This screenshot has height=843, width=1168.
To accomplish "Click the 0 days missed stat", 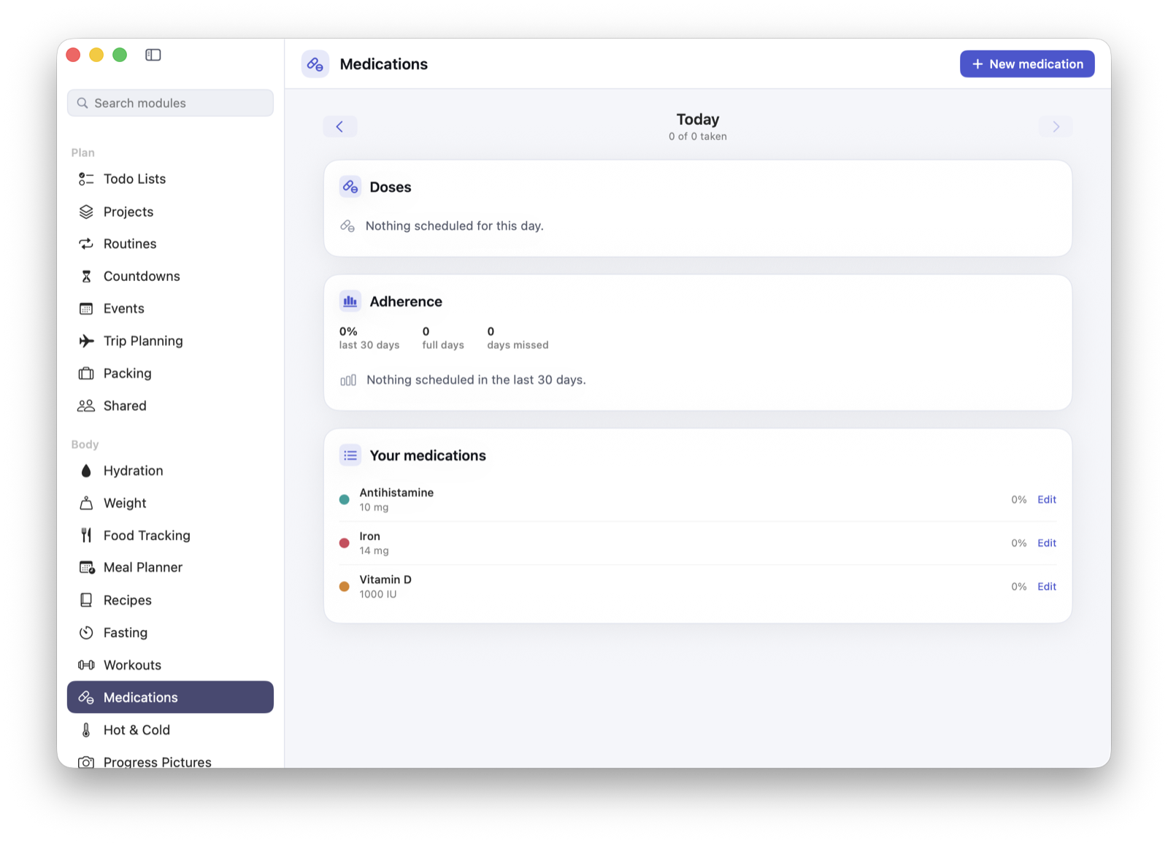I will tap(518, 338).
